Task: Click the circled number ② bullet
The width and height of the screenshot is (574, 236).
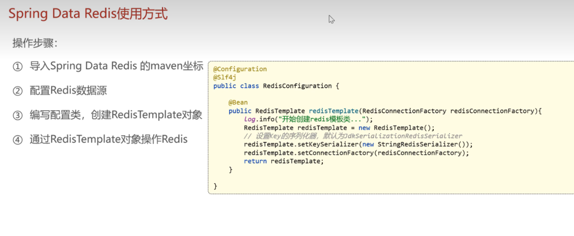Action: point(18,91)
